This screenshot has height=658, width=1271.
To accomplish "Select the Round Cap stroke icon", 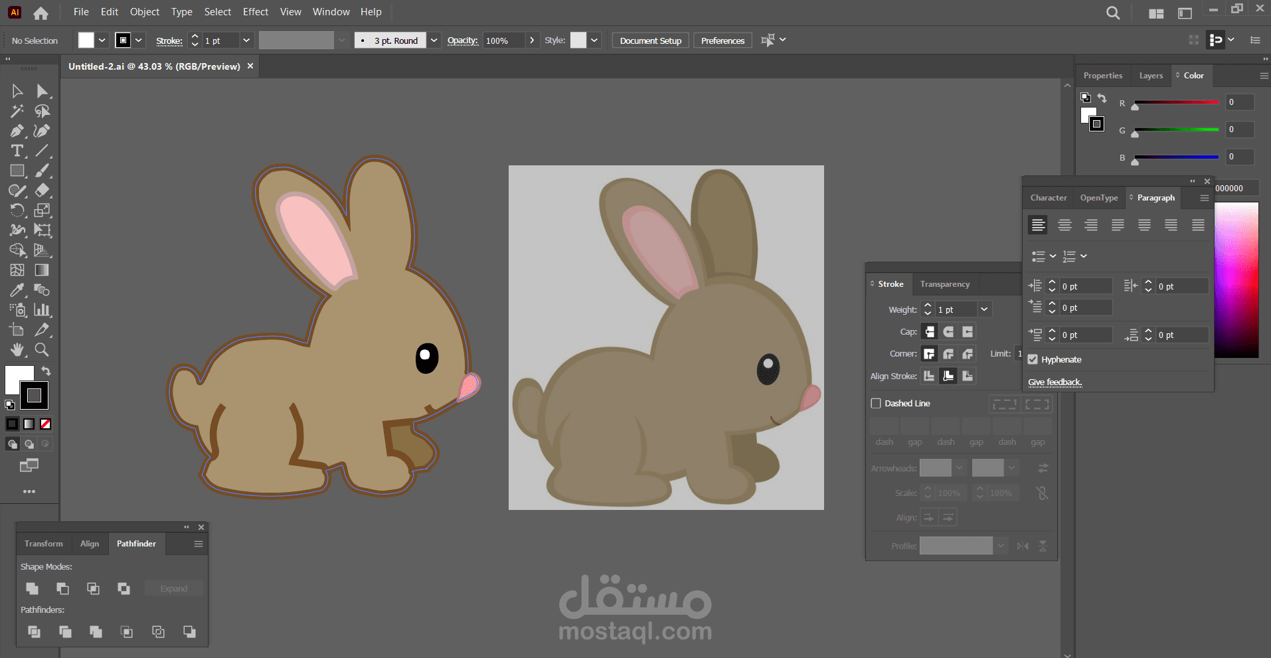I will (948, 331).
